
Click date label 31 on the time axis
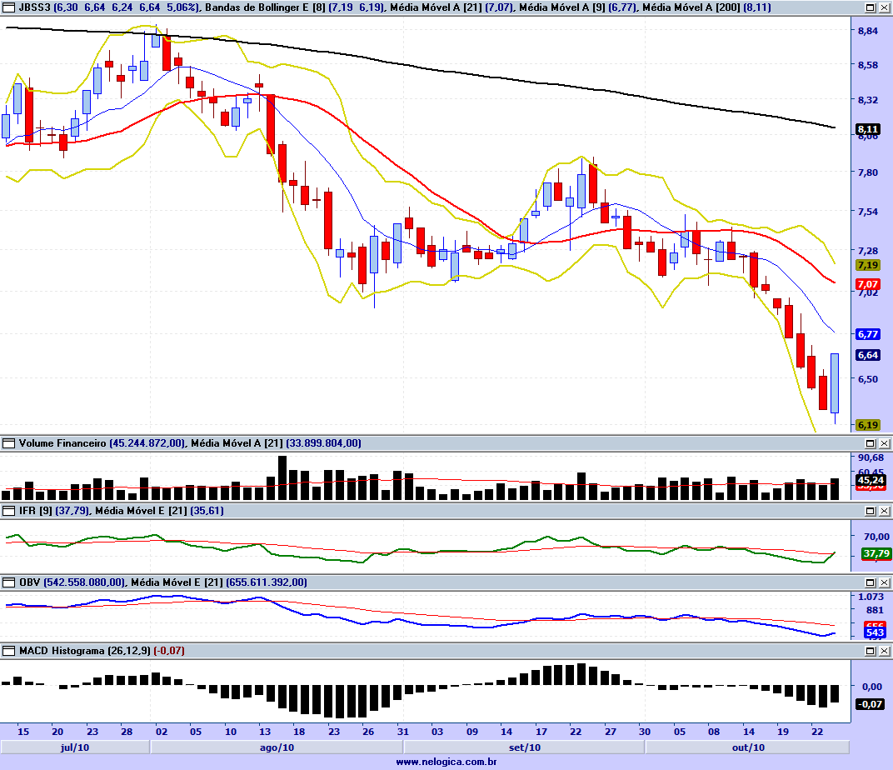click(402, 732)
